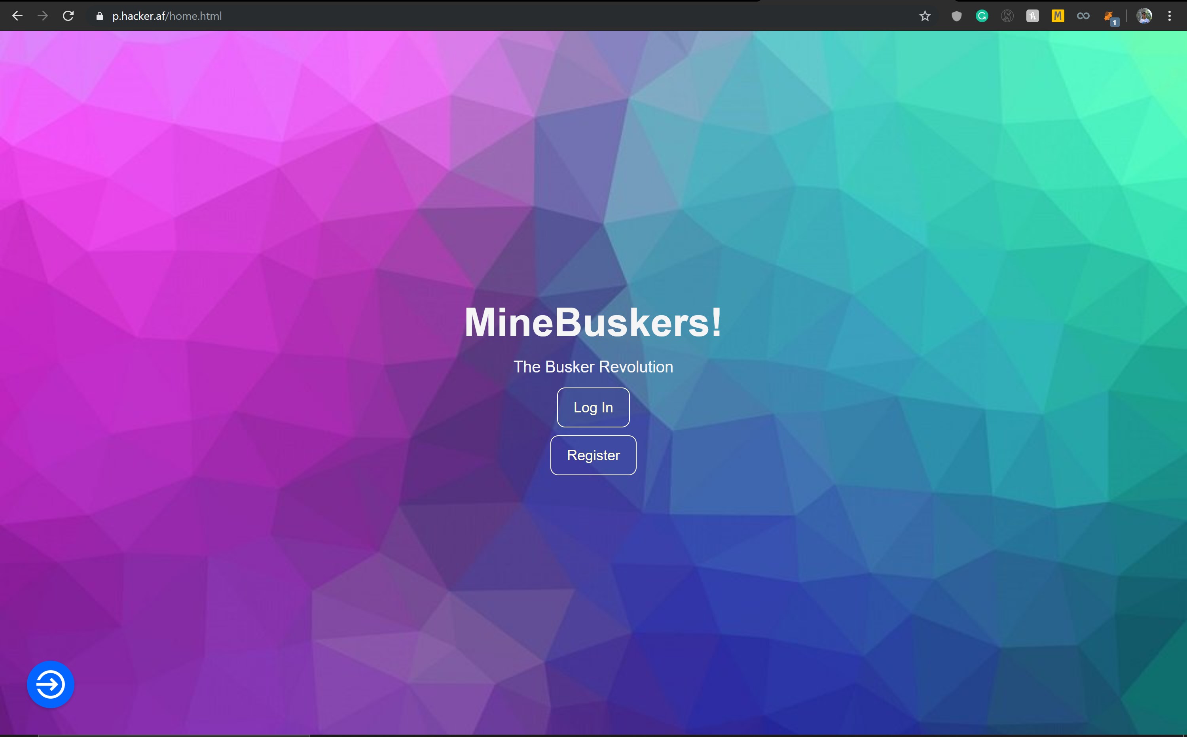Reload the current page
Screen dimensions: 1187x737
pos(68,16)
